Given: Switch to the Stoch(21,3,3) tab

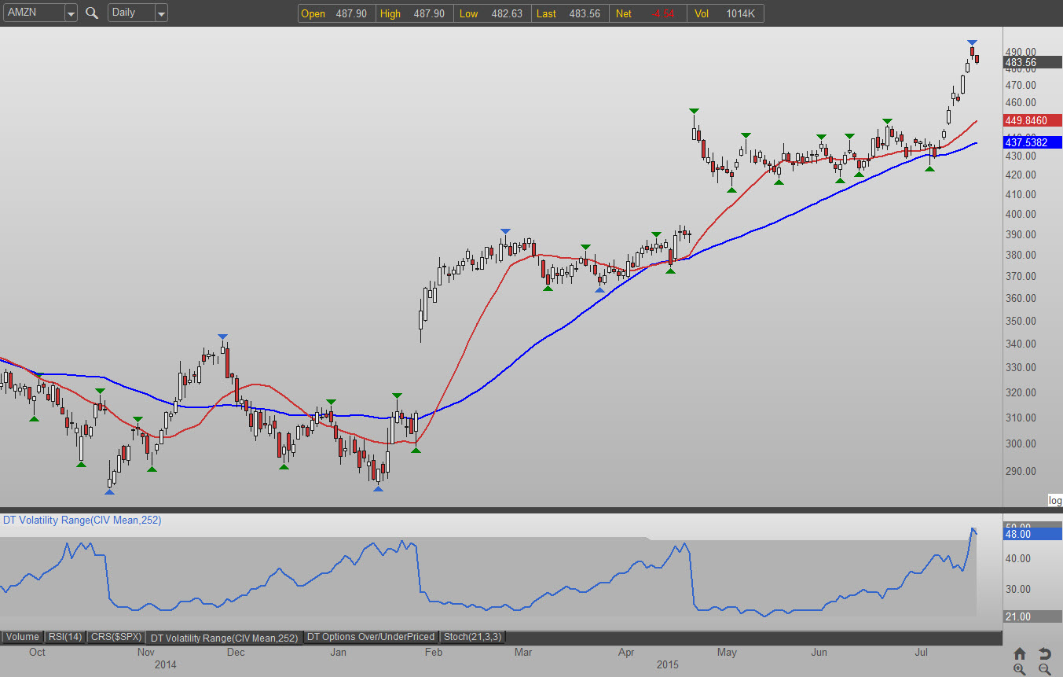Looking at the screenshot, I should coord(472,637).
